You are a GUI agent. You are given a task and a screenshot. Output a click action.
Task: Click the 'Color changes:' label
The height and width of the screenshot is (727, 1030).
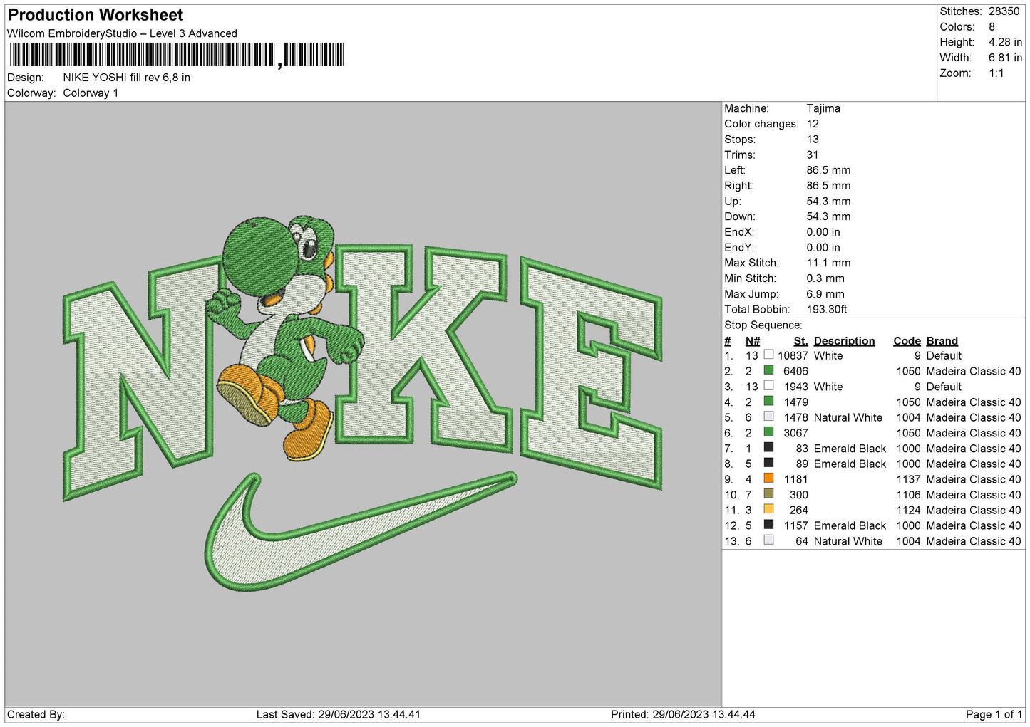(761, 124)
